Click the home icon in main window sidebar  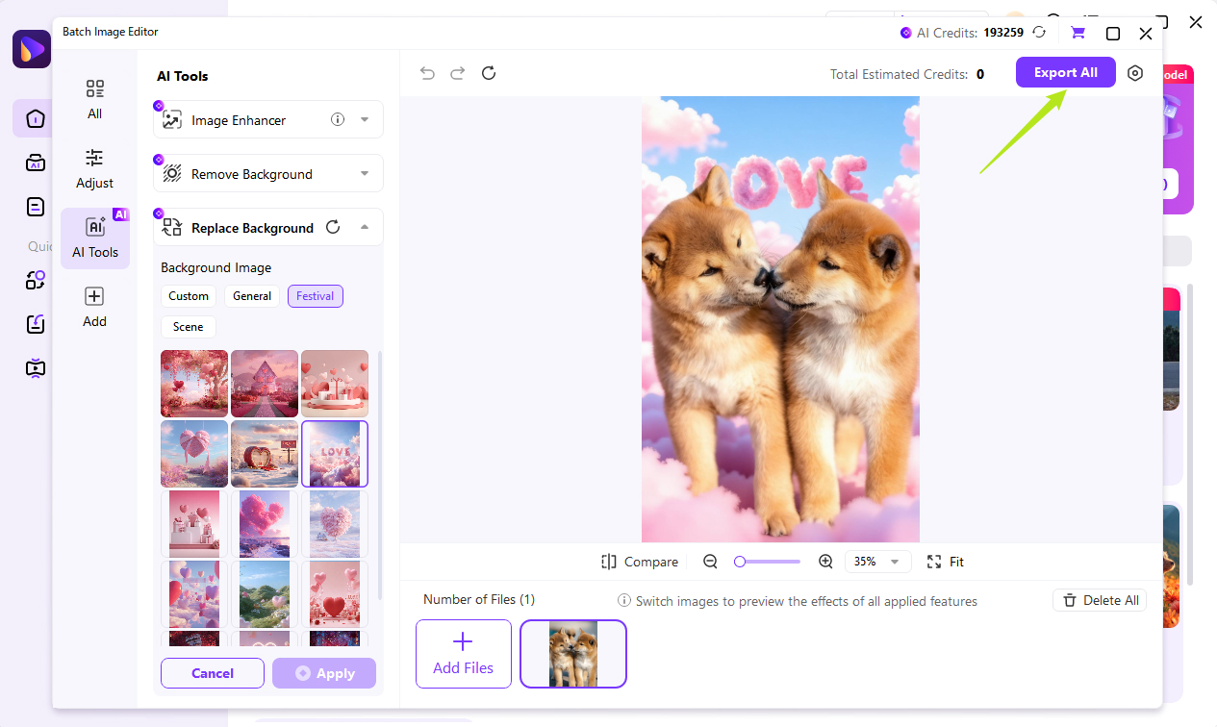(x=36, y=119)
